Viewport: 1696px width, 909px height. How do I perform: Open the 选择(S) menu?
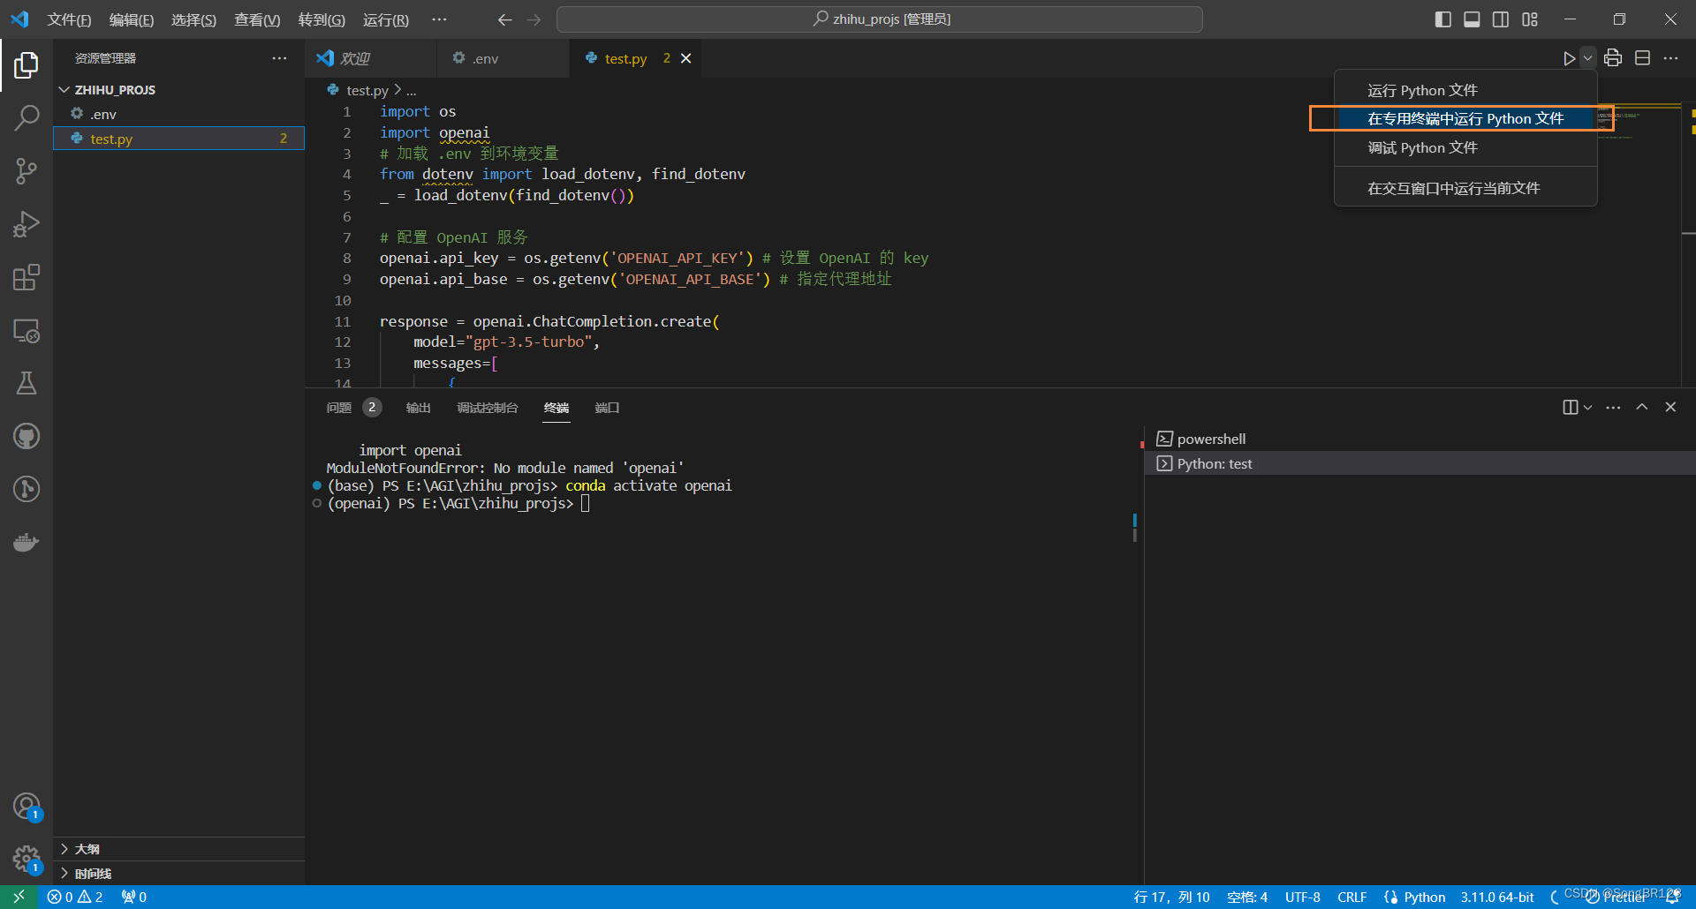(x=193, y=19)
